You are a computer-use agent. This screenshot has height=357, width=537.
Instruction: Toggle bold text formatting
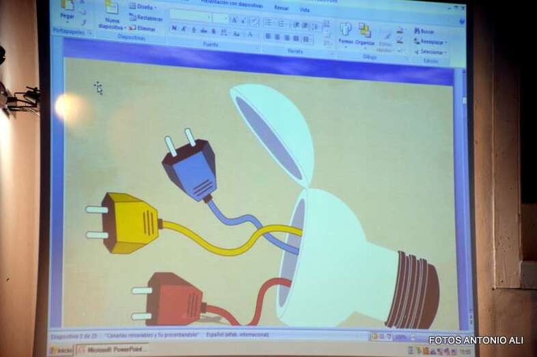pyautogui.click(x=174, y=29)
